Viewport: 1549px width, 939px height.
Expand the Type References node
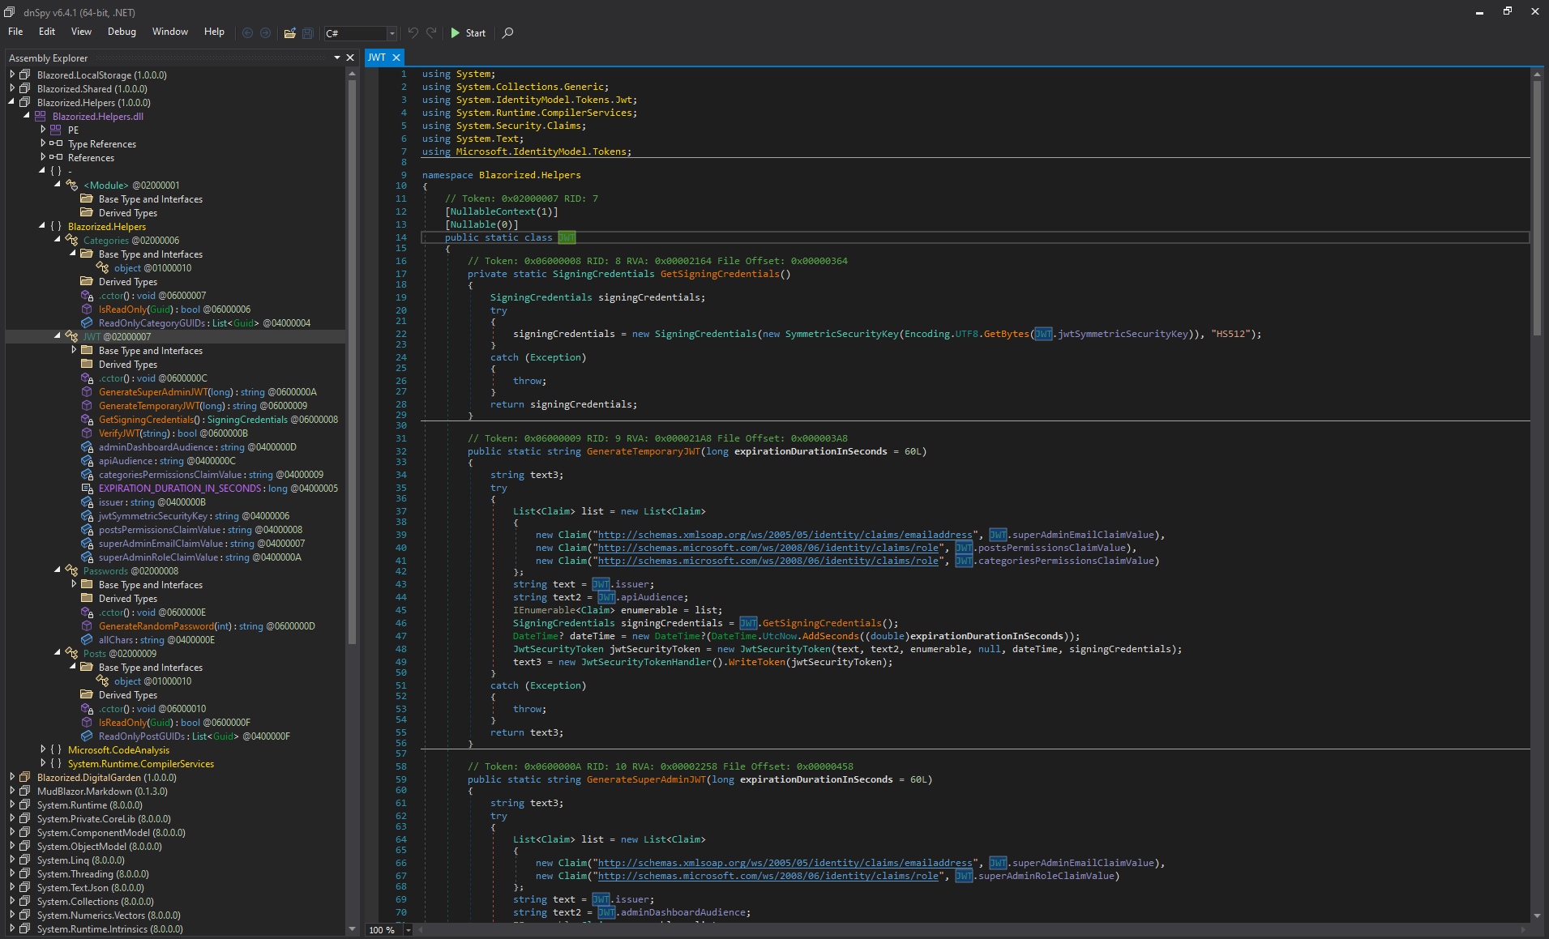pos(43,143)
